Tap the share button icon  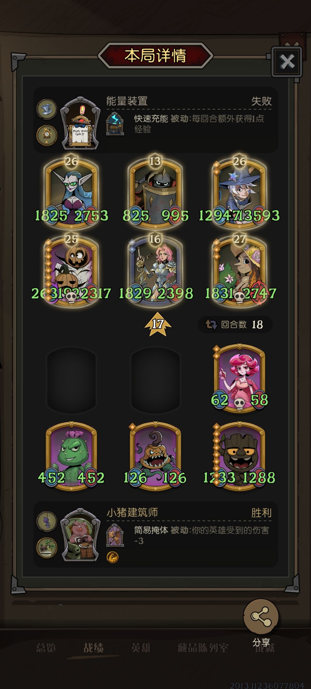261,616
